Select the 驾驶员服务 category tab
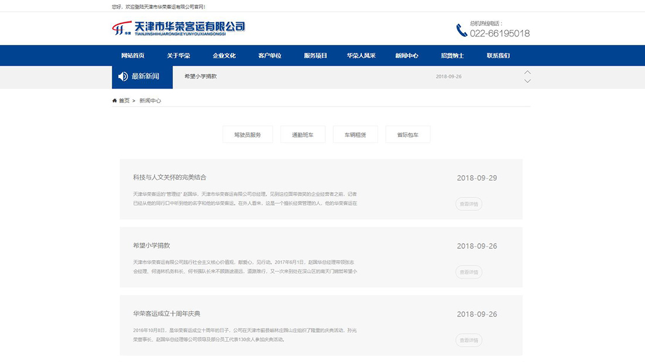The height and width of the screenshot is (362, 645). [x=247, y=135]
